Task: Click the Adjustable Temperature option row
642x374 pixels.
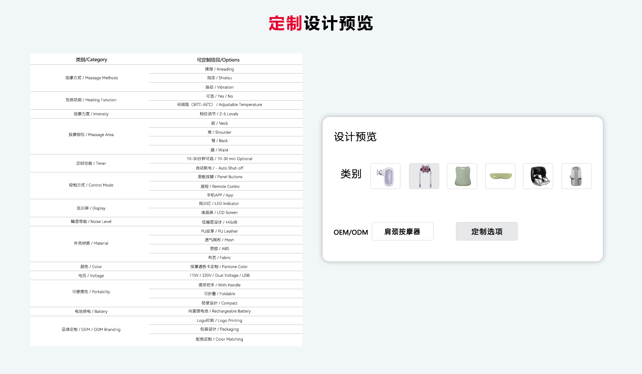Action: (x=219, y=105)
